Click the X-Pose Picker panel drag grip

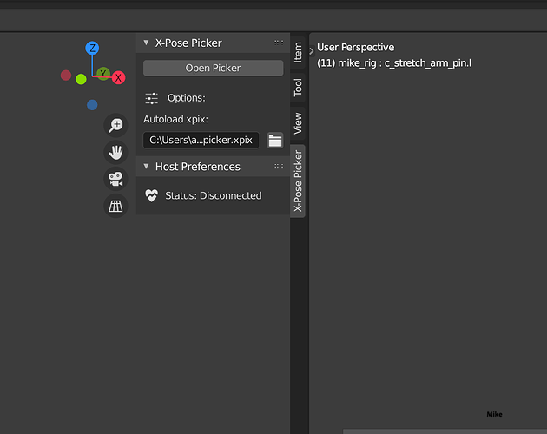click(x=279, y=43)
